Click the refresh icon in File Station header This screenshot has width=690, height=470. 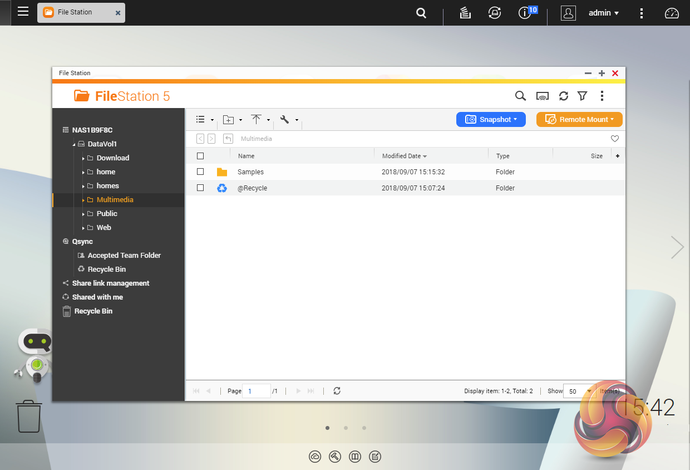tap(564, 96)
